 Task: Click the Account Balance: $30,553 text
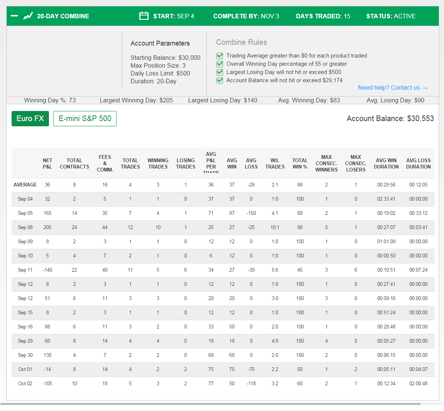tap(390, 118)
